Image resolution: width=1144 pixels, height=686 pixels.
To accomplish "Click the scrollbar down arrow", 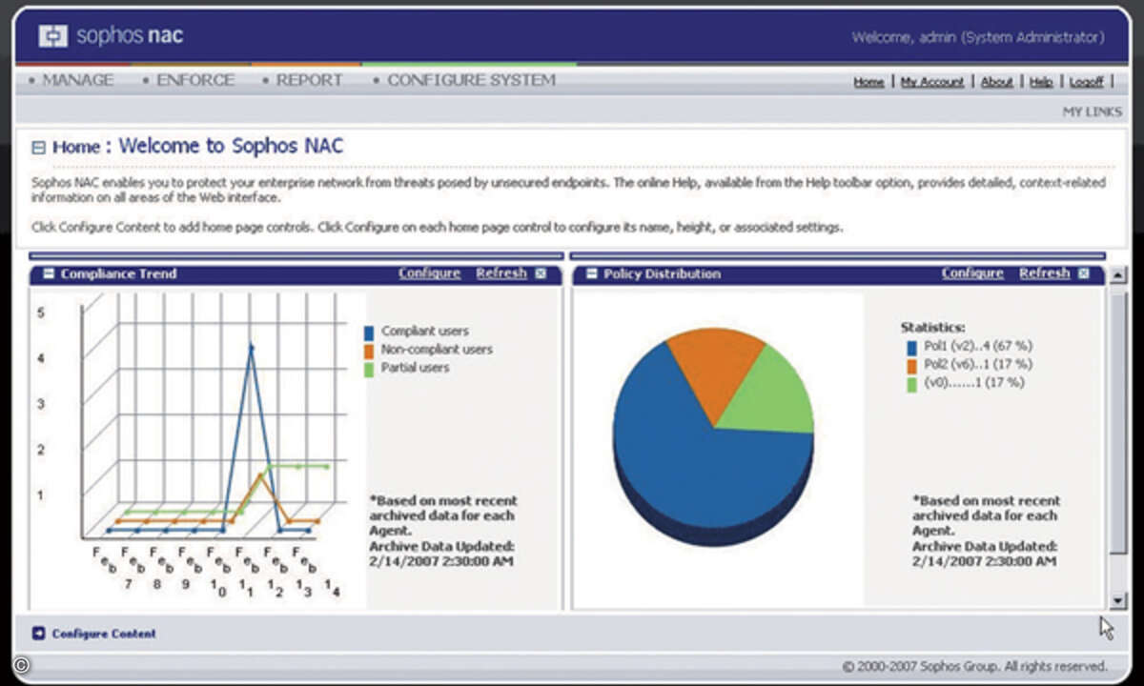I will (x=1118, y=601).
